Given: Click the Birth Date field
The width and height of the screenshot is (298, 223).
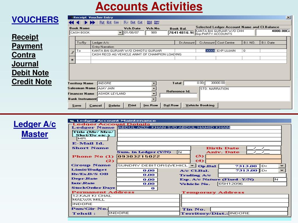Looking at the screenshot, I should click(x=264, y=148).
